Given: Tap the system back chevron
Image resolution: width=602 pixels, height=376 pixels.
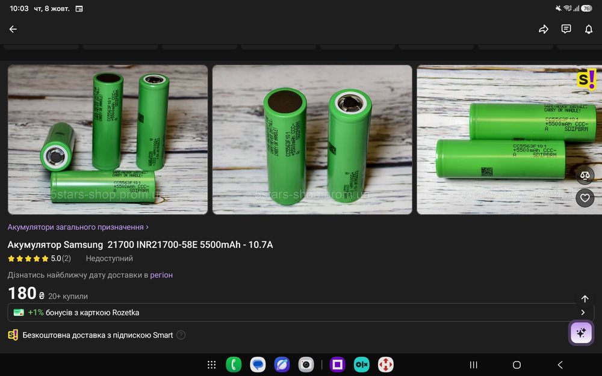Looking at the screenshot, I should pyautogui.click(x=560, y=365).
